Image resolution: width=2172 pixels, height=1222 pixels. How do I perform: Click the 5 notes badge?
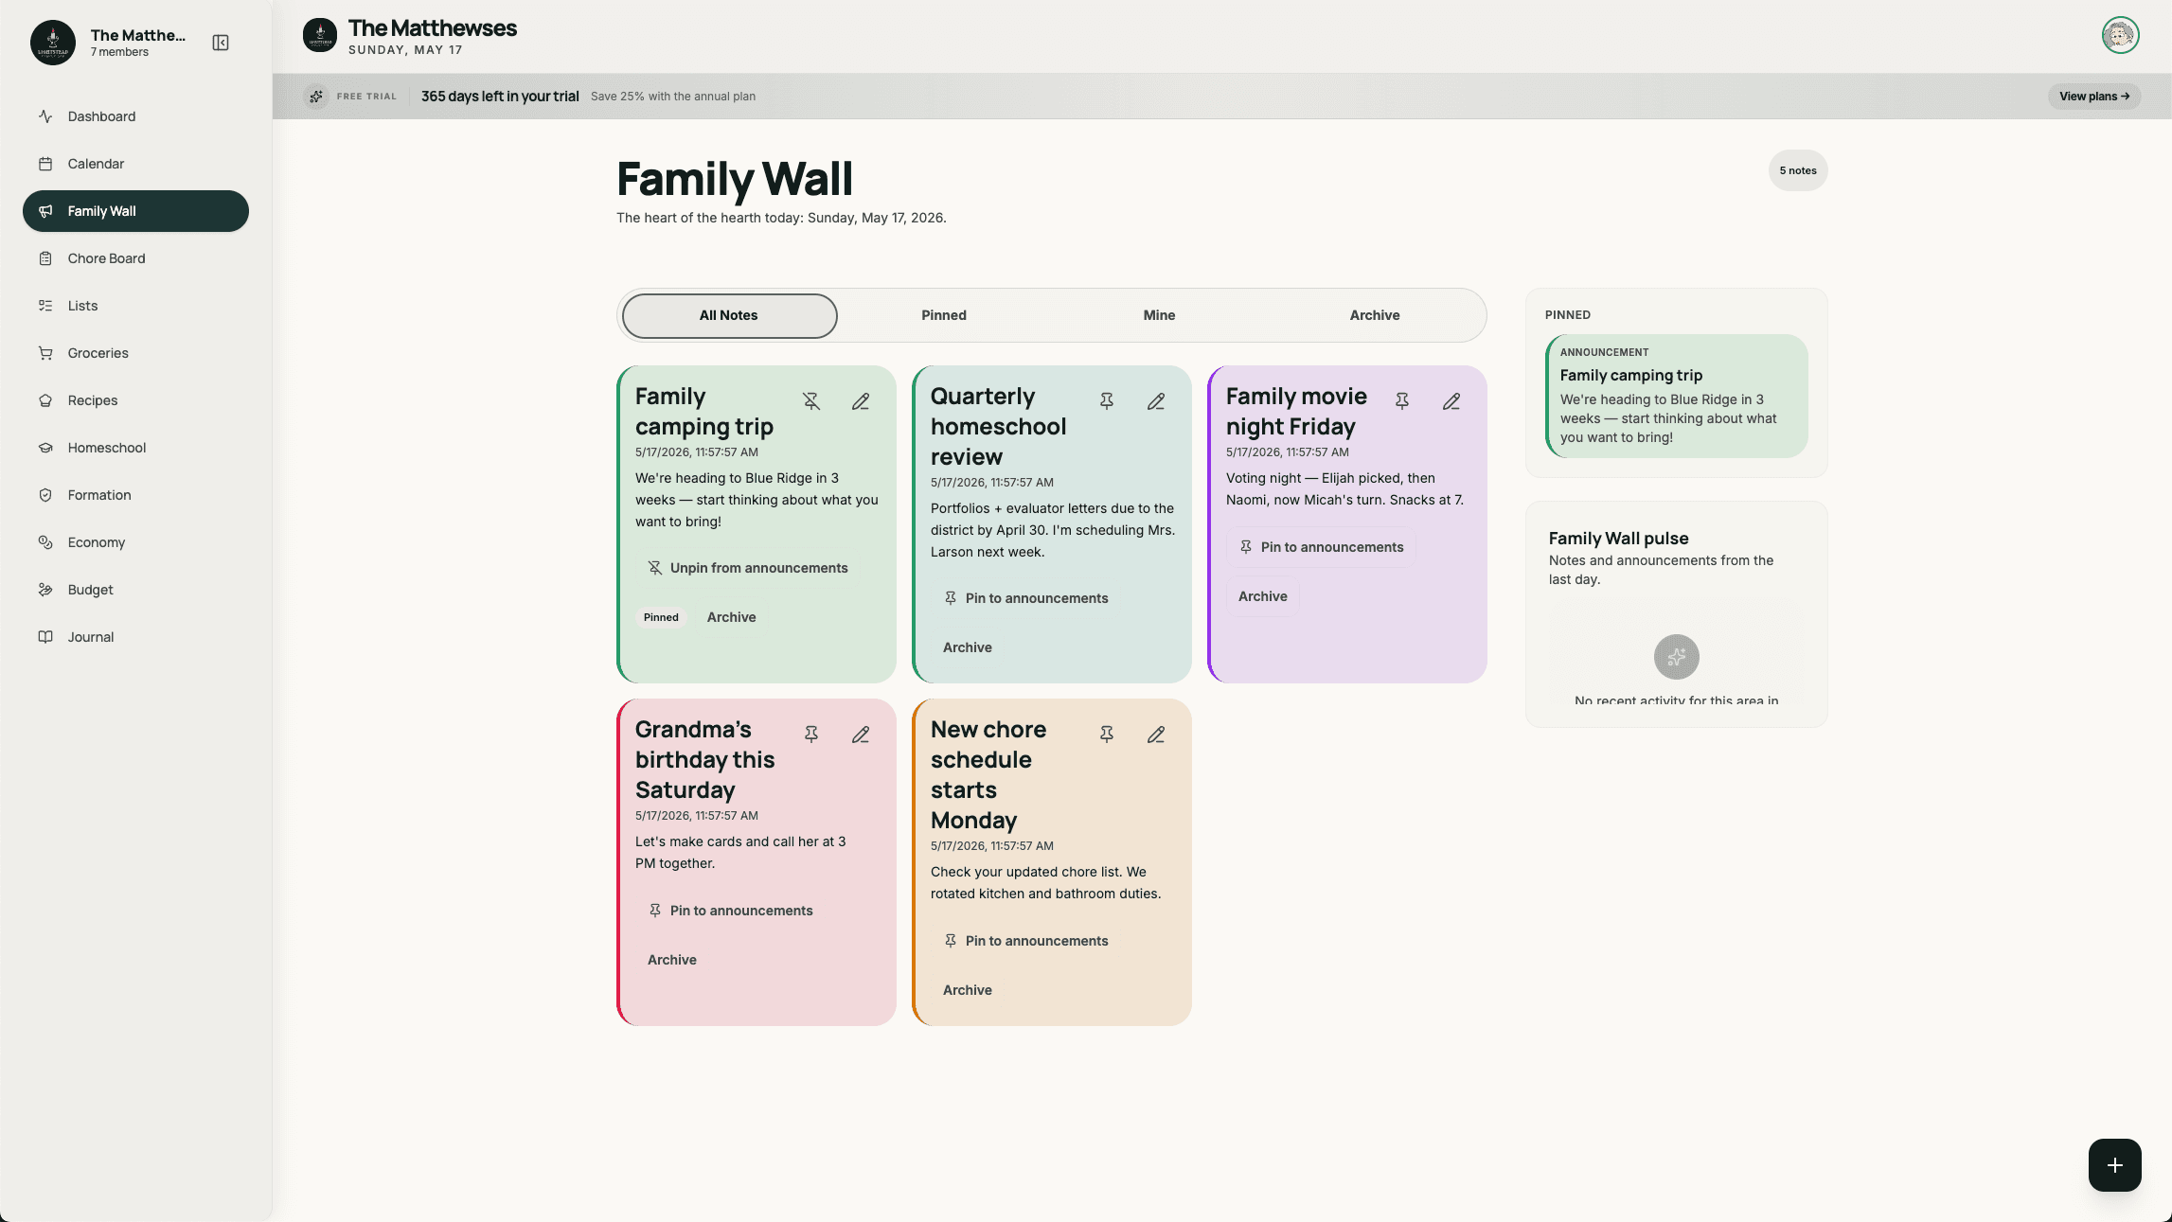pos(1798,170)
